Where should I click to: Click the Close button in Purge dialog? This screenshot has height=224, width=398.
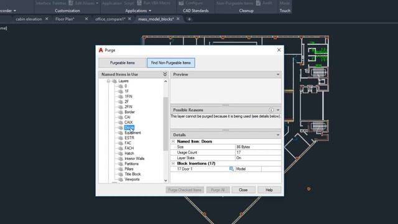tap(243, 190)
